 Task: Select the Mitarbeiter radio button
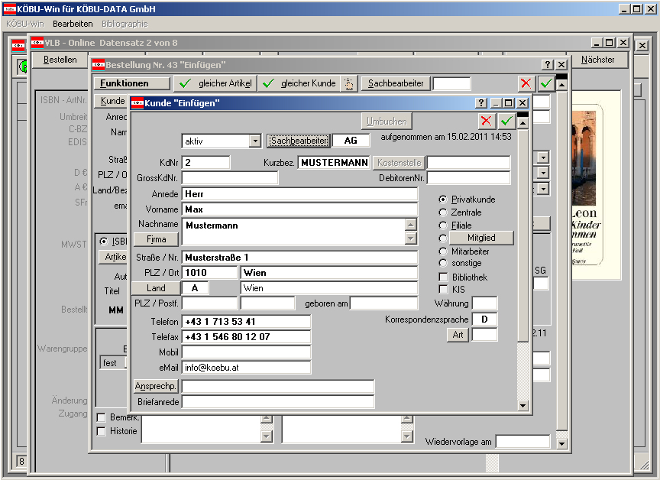443,251
